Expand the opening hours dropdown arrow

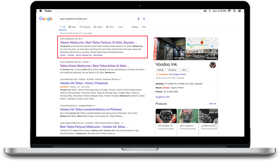click(183, 88)
